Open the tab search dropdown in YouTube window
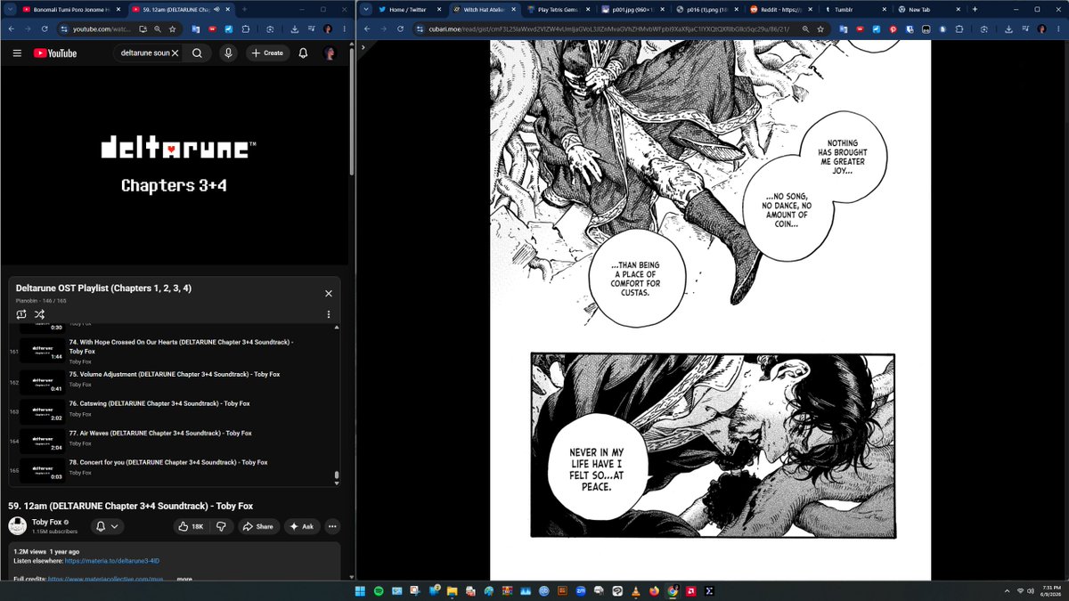 pyautogui.click(x=8, y=9)
